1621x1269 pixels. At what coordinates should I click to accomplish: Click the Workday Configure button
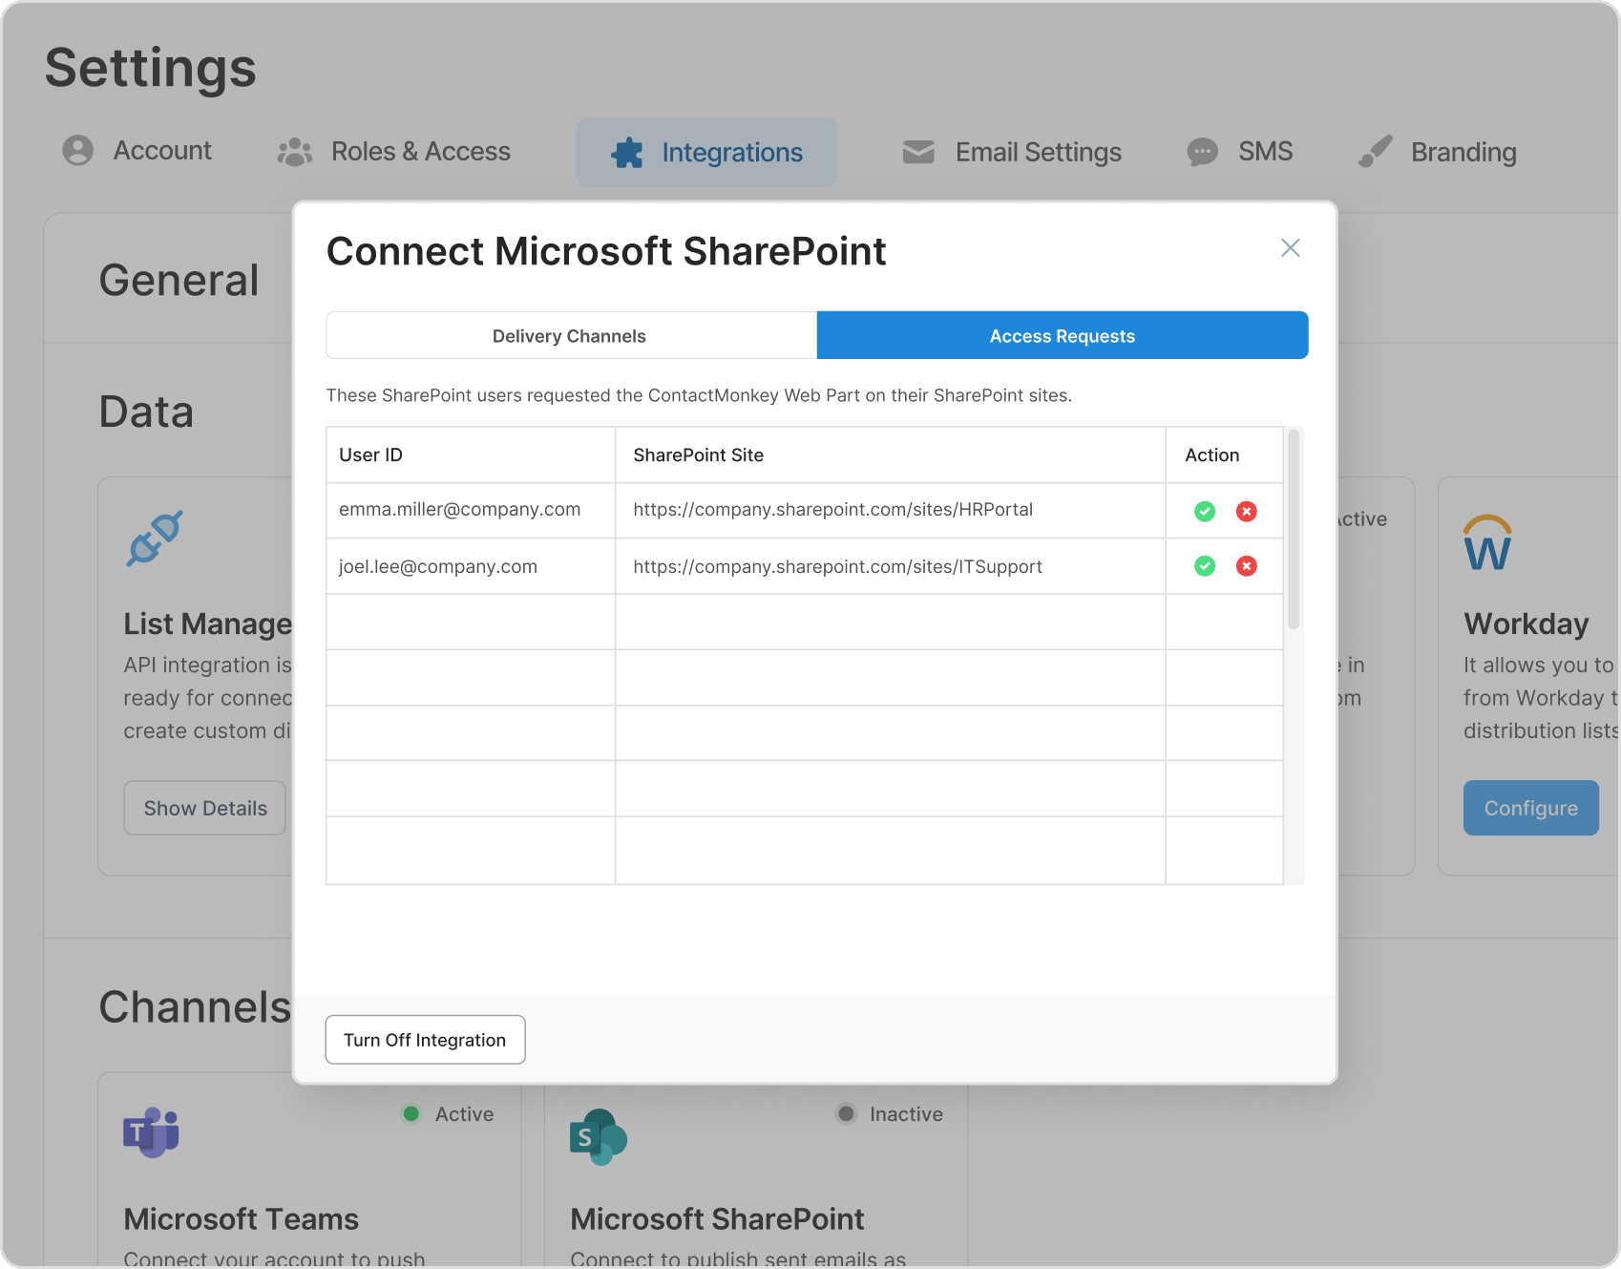(x=1530, y=808)
